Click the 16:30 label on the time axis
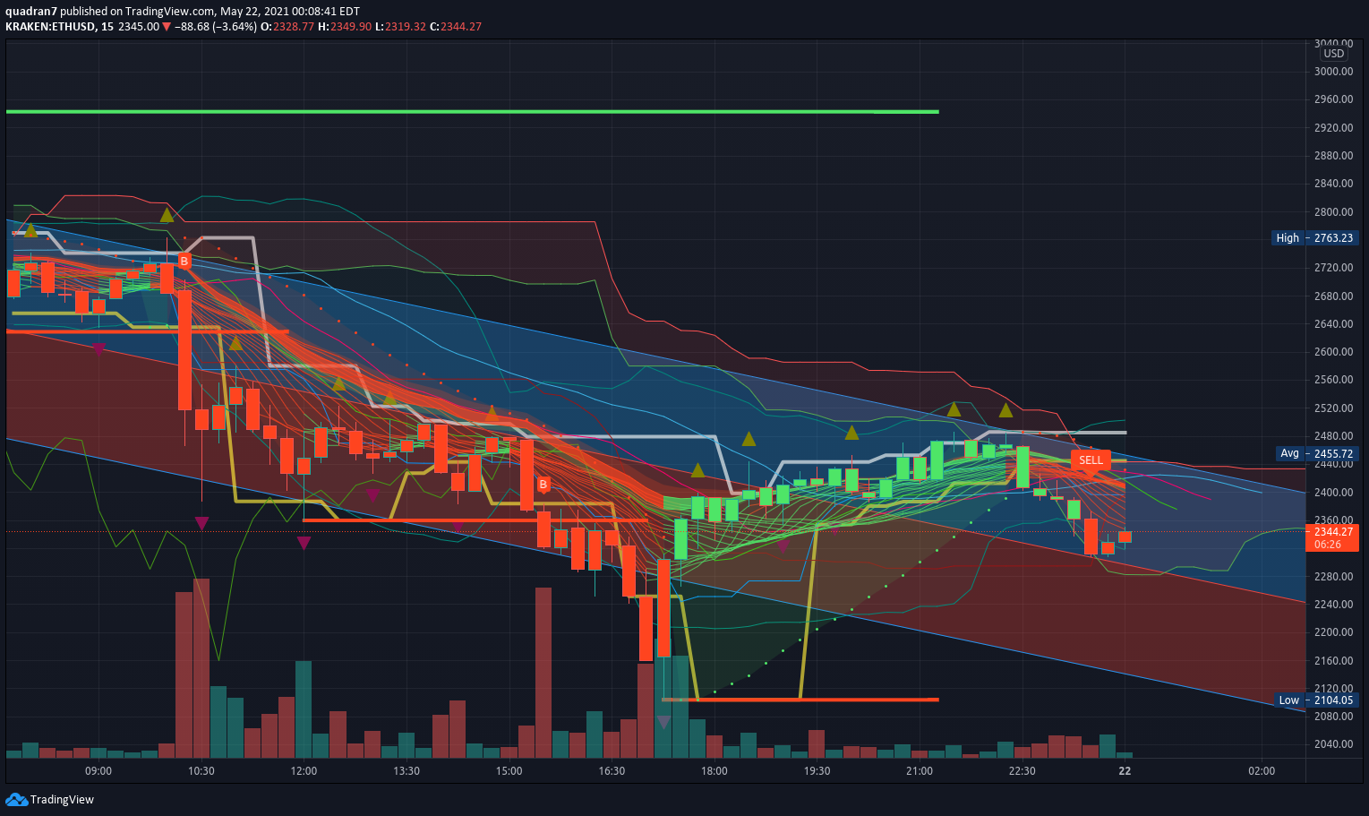1369x816 pixels. coord(612,771)
